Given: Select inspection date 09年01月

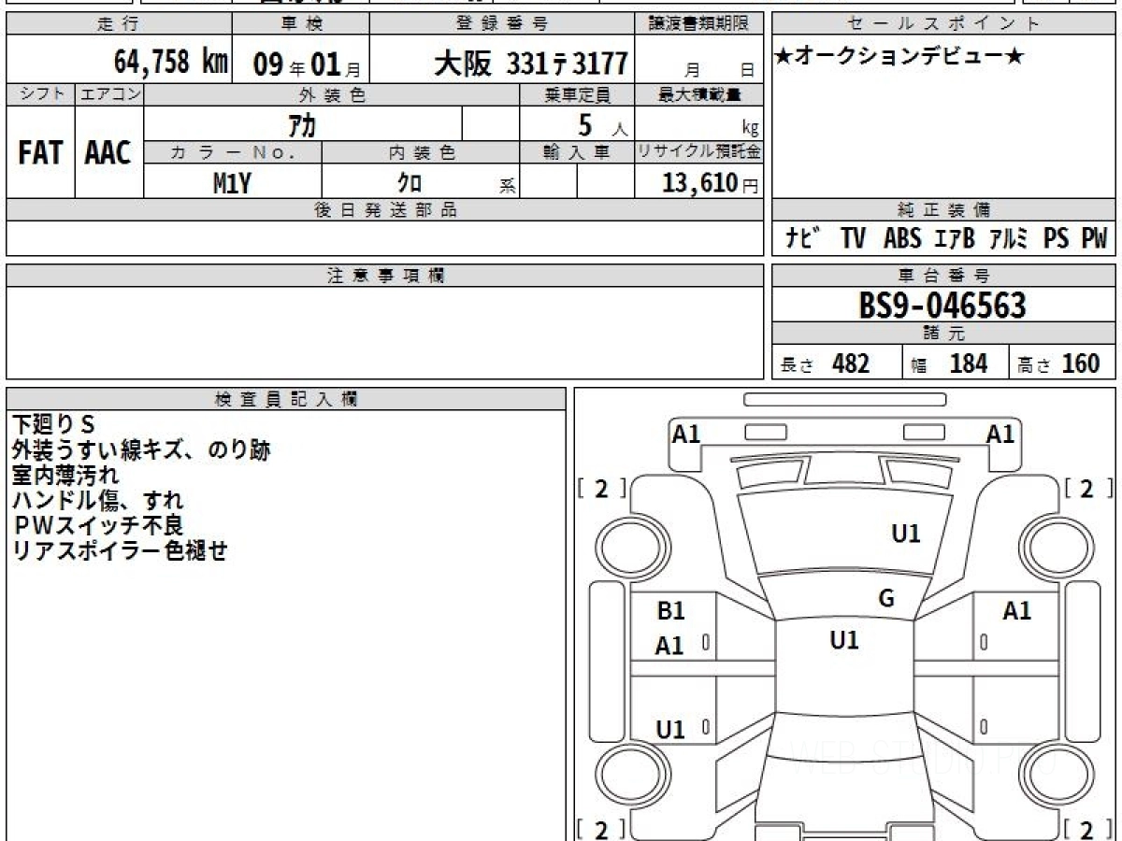Looking at the screenshot, I should click(307, 64).
